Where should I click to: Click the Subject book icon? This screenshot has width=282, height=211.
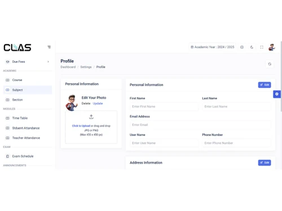coord(7,90)
